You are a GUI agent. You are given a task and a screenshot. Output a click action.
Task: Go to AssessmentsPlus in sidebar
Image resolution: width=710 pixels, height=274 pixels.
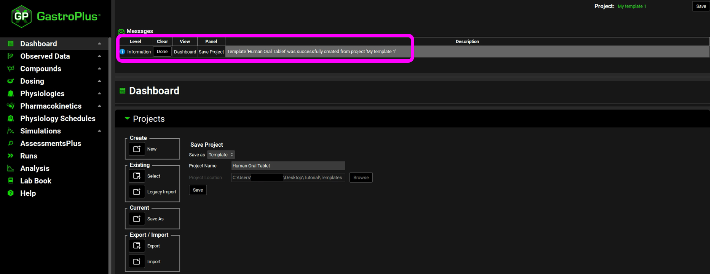click(50, 144)
